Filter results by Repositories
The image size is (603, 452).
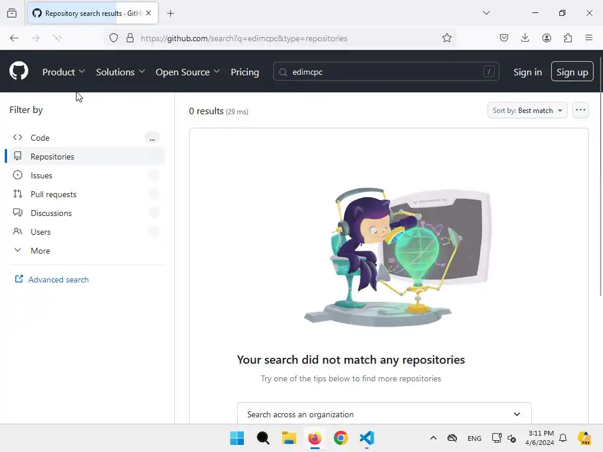pyautogui.click(x=87, y=157)
